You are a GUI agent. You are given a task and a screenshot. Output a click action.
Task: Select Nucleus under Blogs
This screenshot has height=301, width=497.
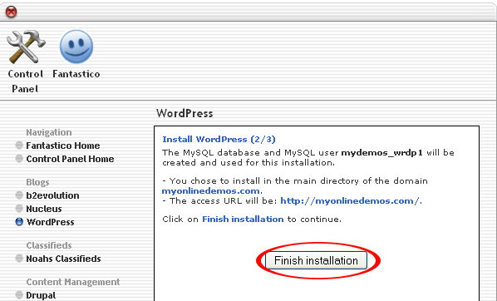pos(44,209)
